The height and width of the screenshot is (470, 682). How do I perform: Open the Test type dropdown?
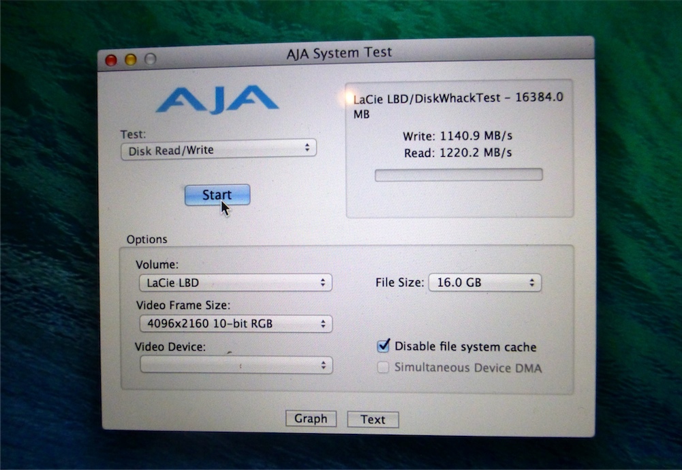point(218,150)
